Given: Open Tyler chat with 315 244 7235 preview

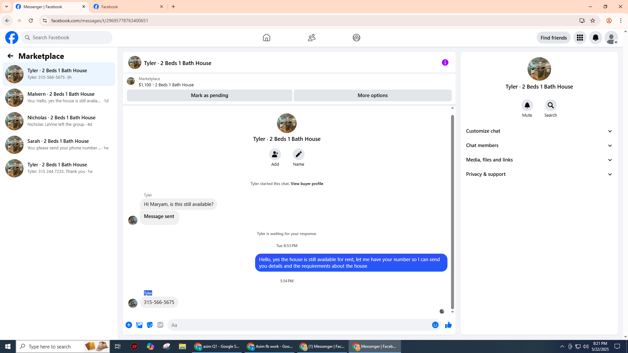Looking at the screenshot, I should point(59,168).
